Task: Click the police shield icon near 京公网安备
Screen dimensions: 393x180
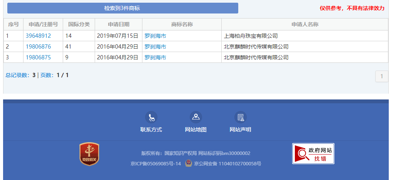Action: [189, 163]
